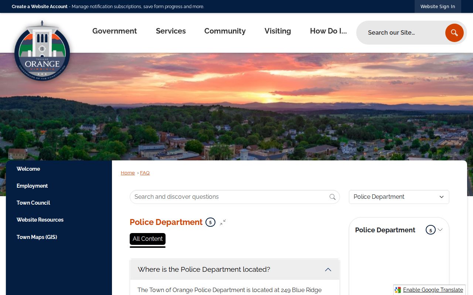This screenshot has height=295, width=473.
Task: Click the orange site search magnifier button
Action: [454, 33]
